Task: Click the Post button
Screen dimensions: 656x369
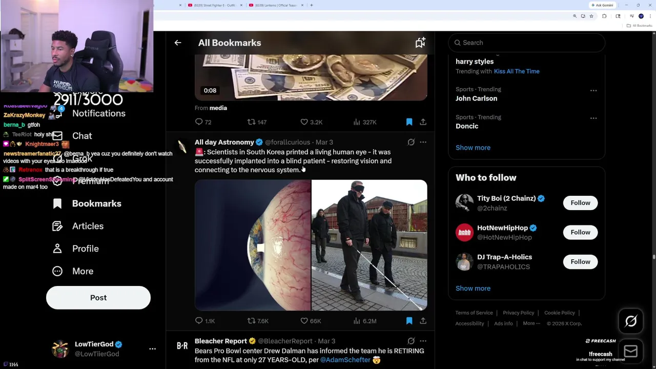Action: click(98, 298)
